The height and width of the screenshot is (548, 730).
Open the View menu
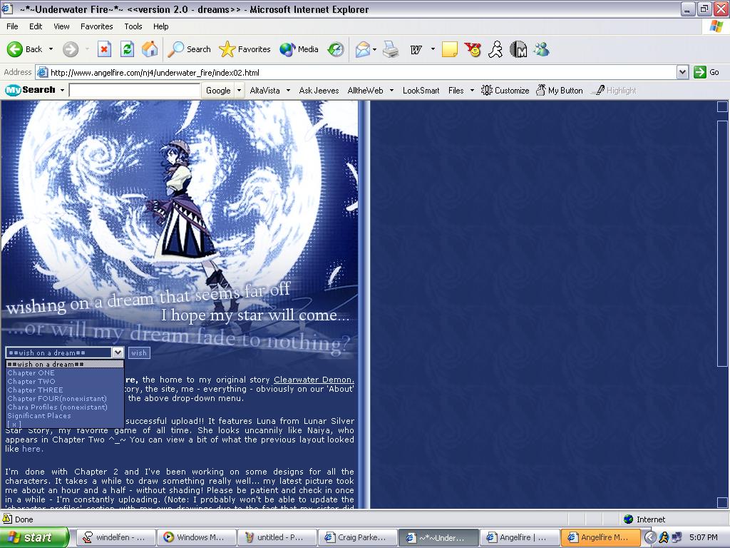(x=61, y=26)
